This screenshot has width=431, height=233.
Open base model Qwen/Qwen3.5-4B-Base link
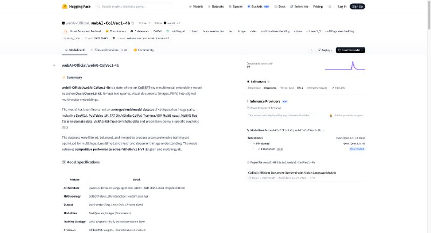351,138
